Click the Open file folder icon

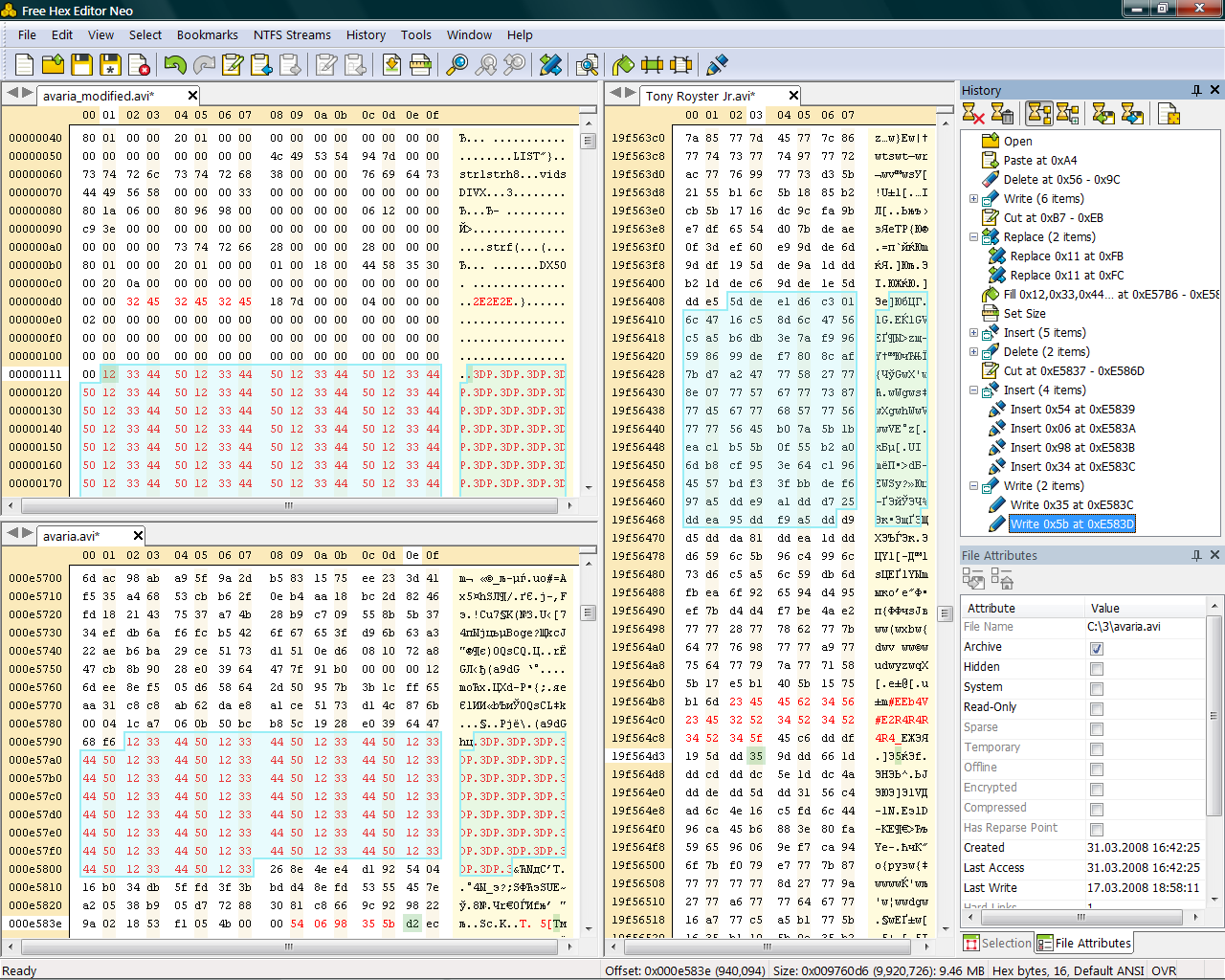click(x=54, y=64)
